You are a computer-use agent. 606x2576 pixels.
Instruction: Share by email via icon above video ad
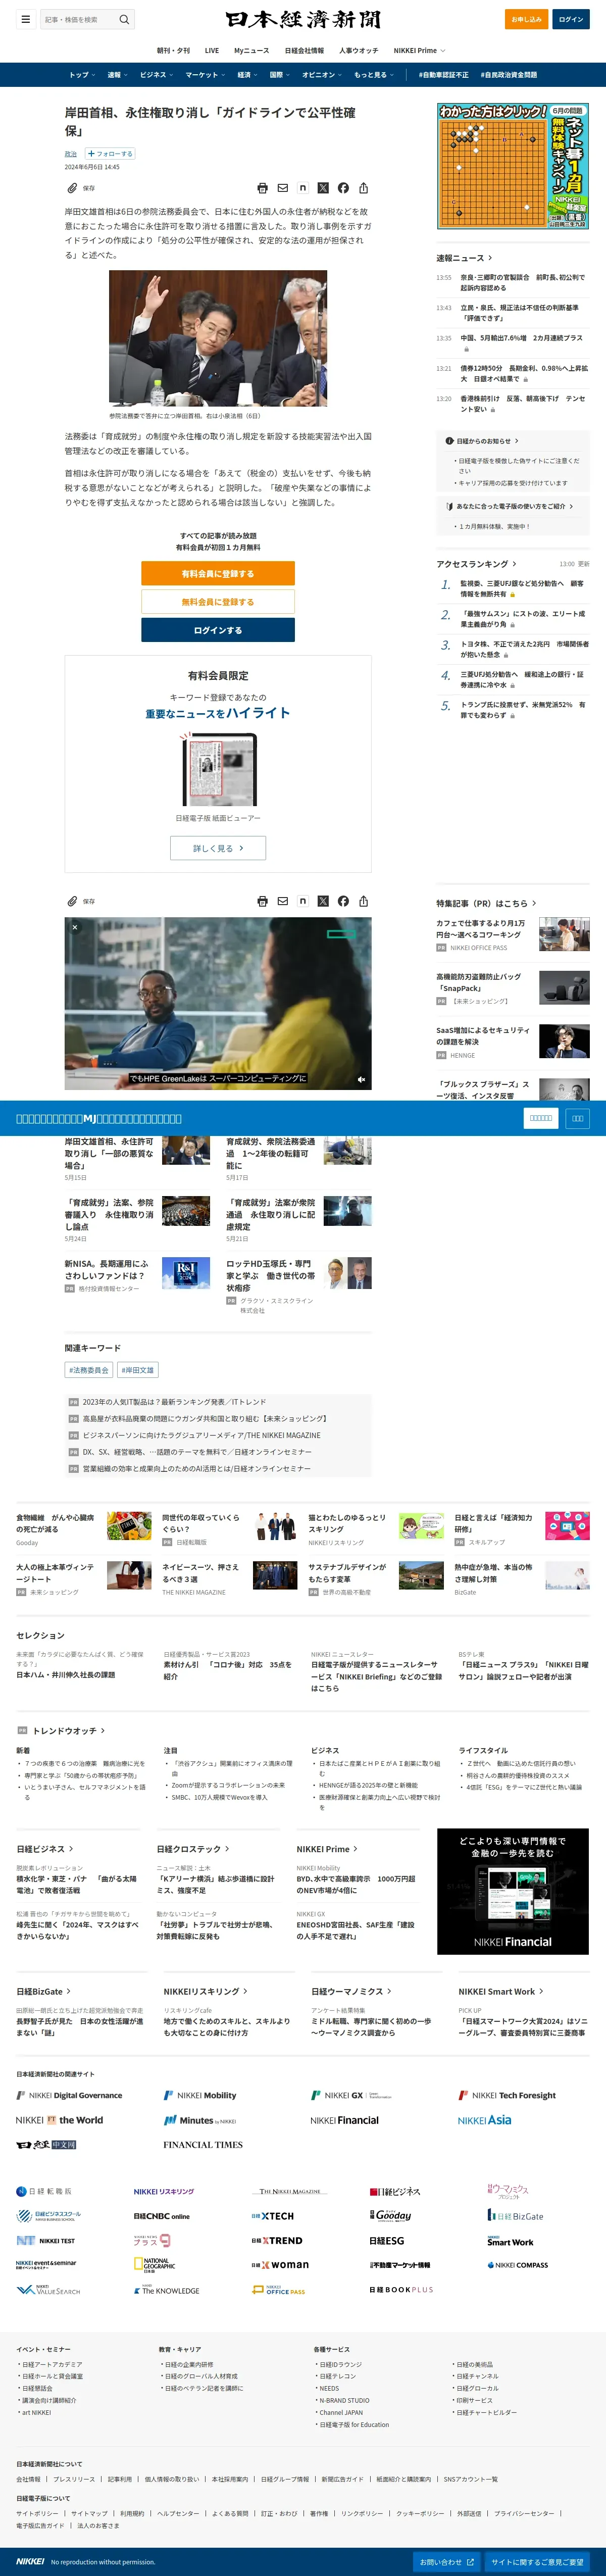coord(283,901)
